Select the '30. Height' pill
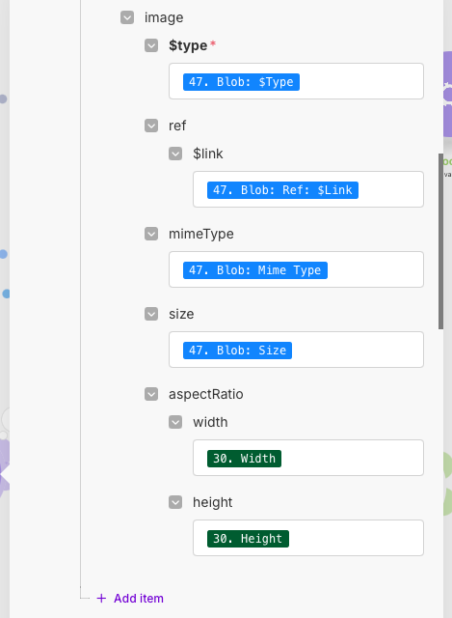This screenshot has height=618, width=452. click(x=248, y=539)
